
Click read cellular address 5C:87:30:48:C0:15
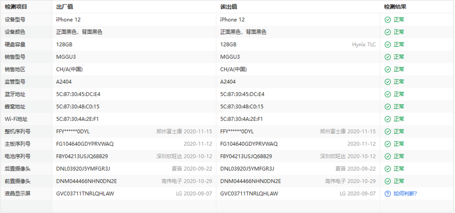click(x=242, y=107)
